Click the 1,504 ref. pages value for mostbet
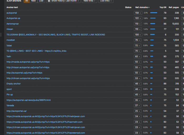184x135 pixels. click(x=176, y=40)
